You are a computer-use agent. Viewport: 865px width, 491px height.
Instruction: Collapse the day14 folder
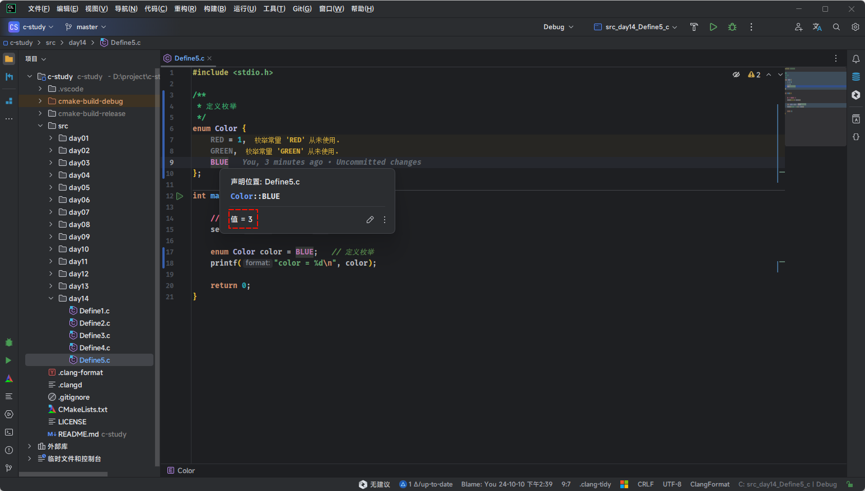(x=51, y=299)
